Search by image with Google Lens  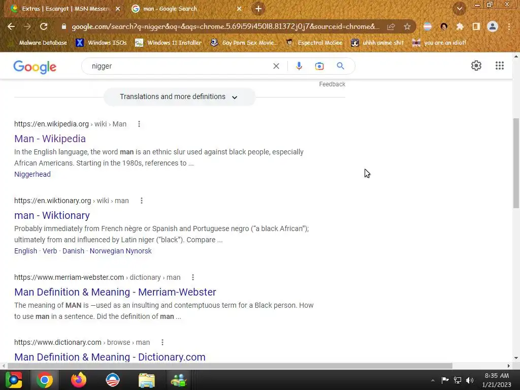click(x=319, y=66)
